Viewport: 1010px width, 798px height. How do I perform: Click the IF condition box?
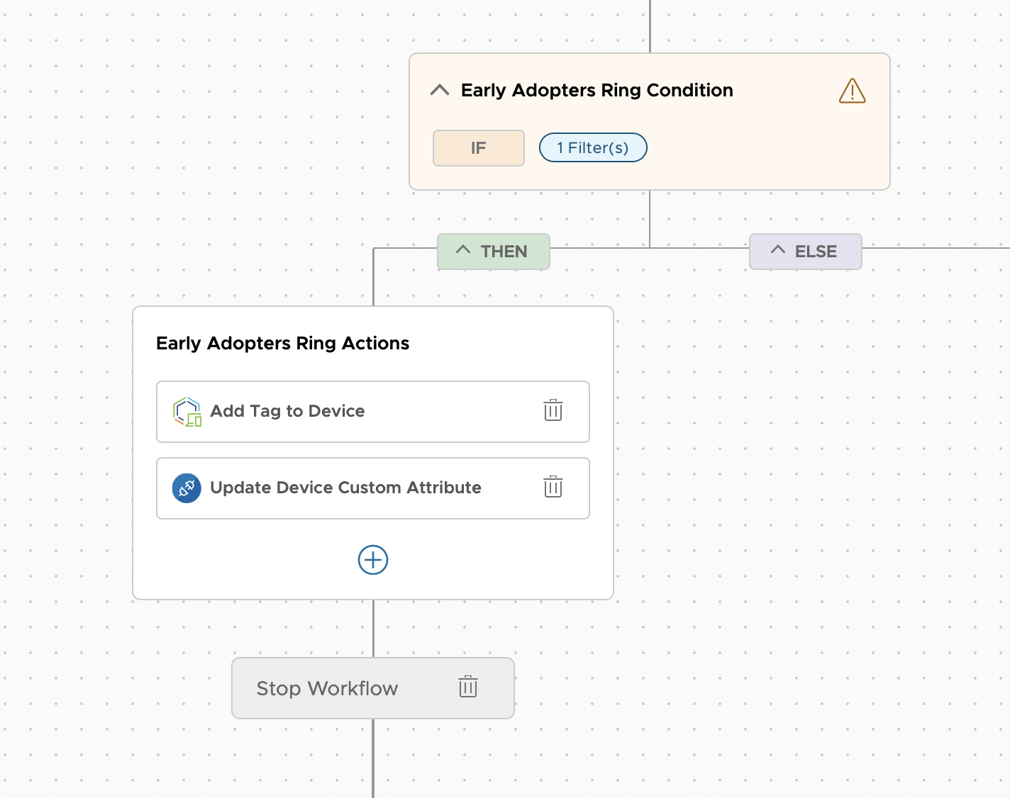point(478,148)
